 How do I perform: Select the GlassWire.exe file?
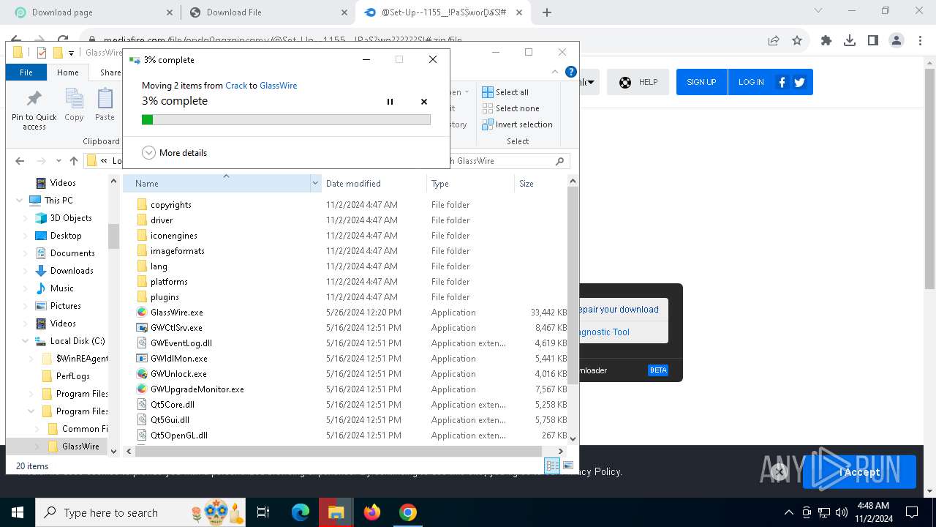[x=177, y=313]
